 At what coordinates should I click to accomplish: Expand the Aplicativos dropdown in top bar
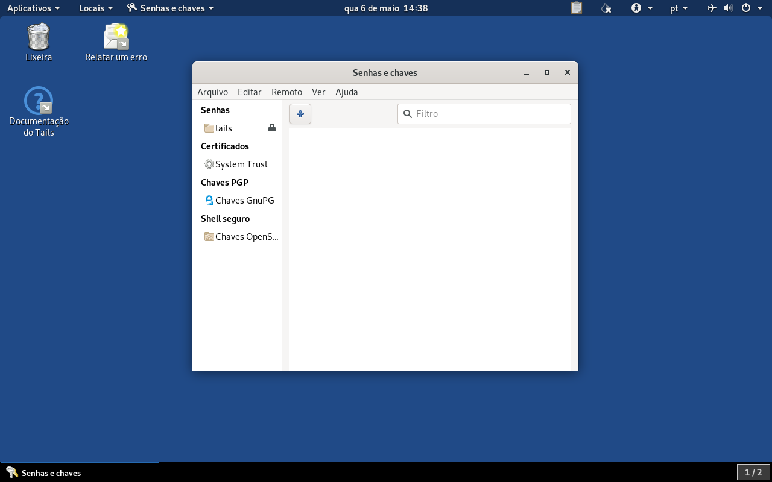tap(34, 8)
